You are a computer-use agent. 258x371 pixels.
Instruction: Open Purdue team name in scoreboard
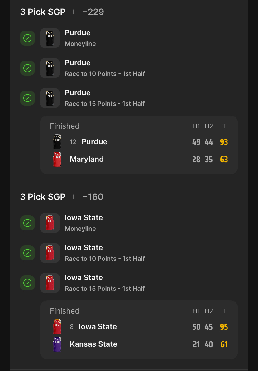(94, 142)
